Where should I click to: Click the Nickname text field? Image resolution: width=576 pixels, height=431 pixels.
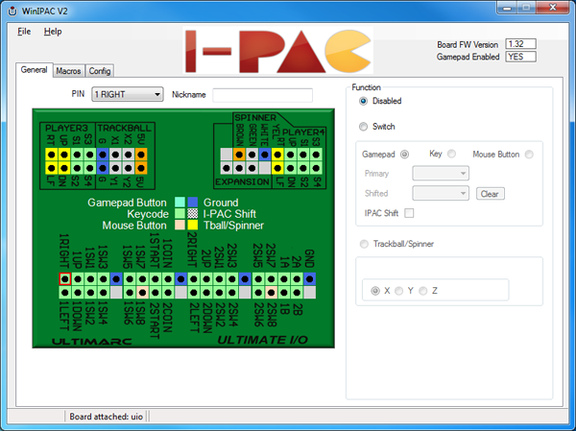[263, 95]
